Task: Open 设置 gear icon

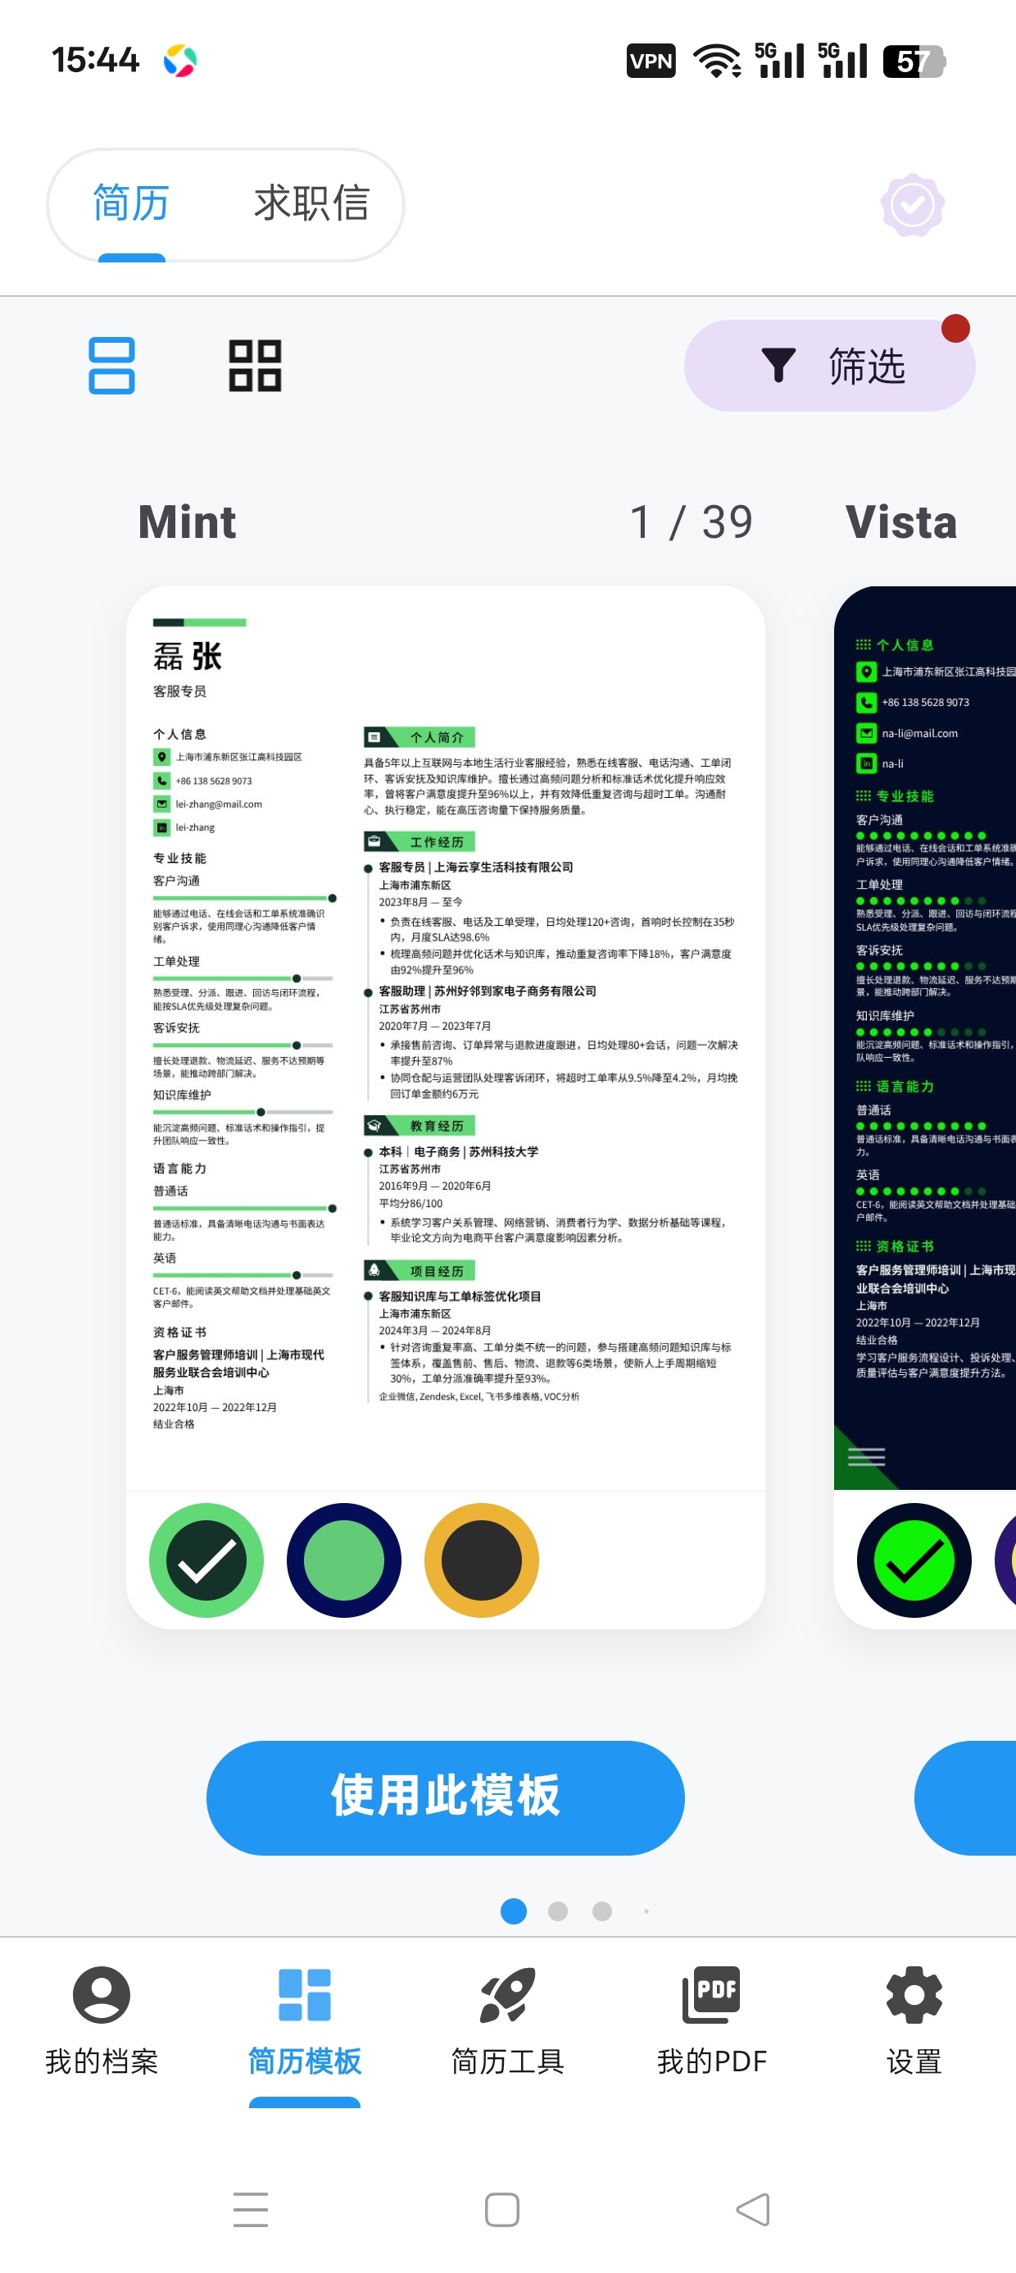Action: coord(914,1994)
